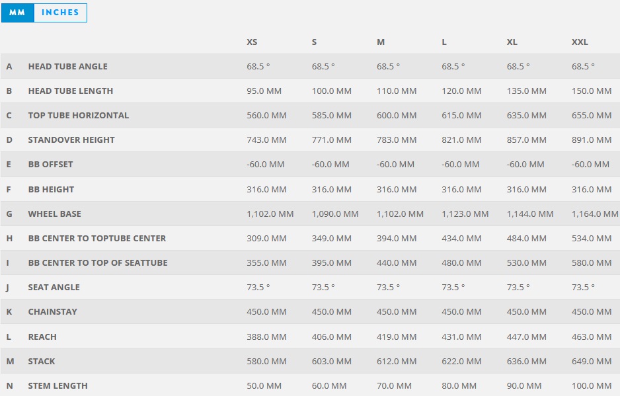The image size is (620, 396).
Task: Select the CHAINSTAY row label
Action: coord(53,312)
